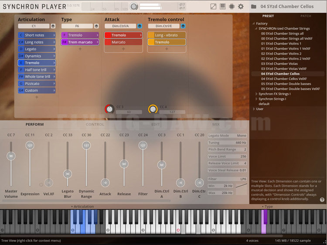
Task: Click the Release CC 23 slider handle
Action: [124, 164]
